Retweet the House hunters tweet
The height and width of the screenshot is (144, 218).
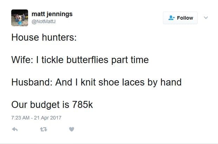click(x=44, y=129)
